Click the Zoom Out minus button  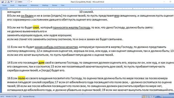point(162,97)
